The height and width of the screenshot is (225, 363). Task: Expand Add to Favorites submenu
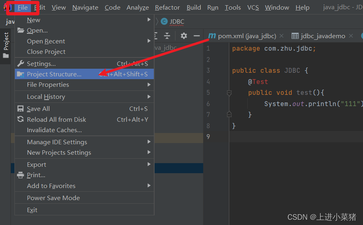coord(84,186)
